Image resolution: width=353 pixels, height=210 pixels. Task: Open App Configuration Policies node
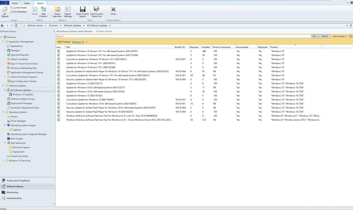23,81
